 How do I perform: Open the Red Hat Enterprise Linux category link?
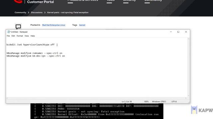click(54, 25)
